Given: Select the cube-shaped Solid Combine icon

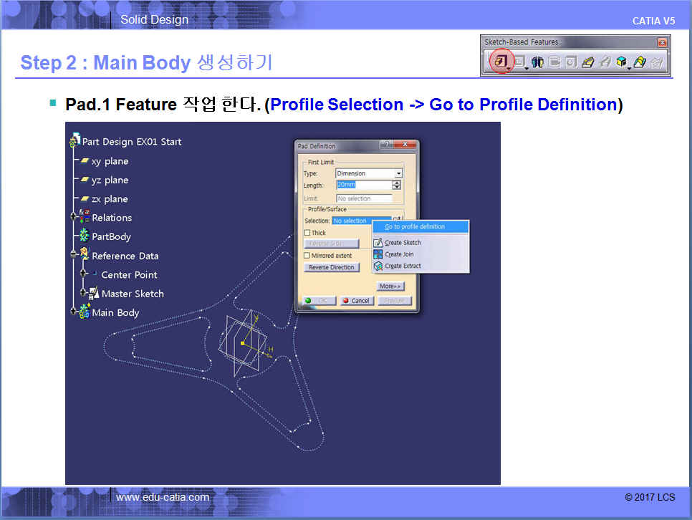Looking at the screenshot, I should tap(621, 62).
